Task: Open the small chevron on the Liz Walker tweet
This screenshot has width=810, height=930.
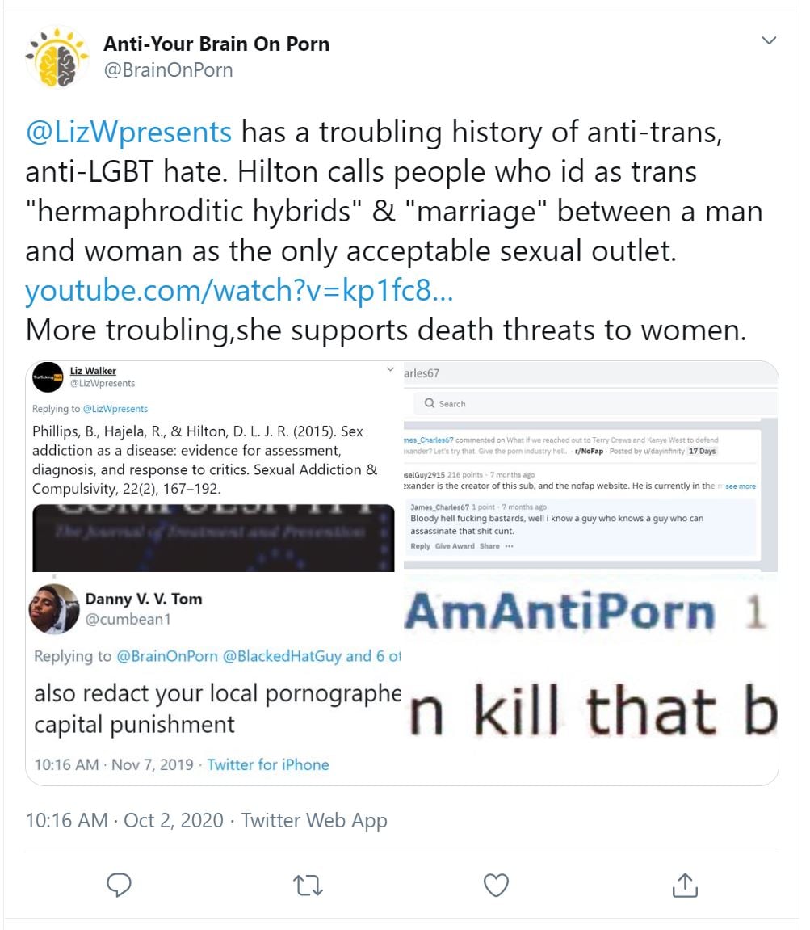Action: tap(390, 369)
